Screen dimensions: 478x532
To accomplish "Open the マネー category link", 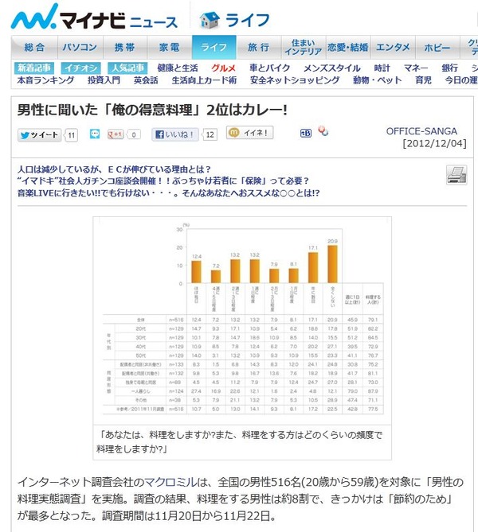I will [416, 68].
